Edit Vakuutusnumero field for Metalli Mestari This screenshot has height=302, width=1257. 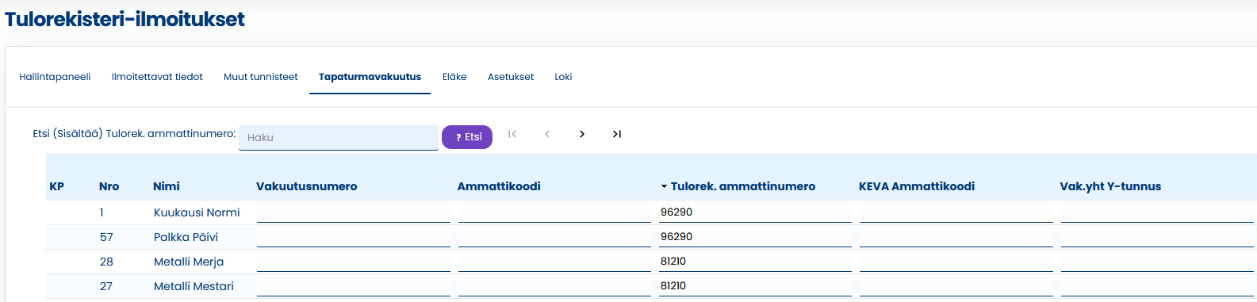click(x=354, y=286)
